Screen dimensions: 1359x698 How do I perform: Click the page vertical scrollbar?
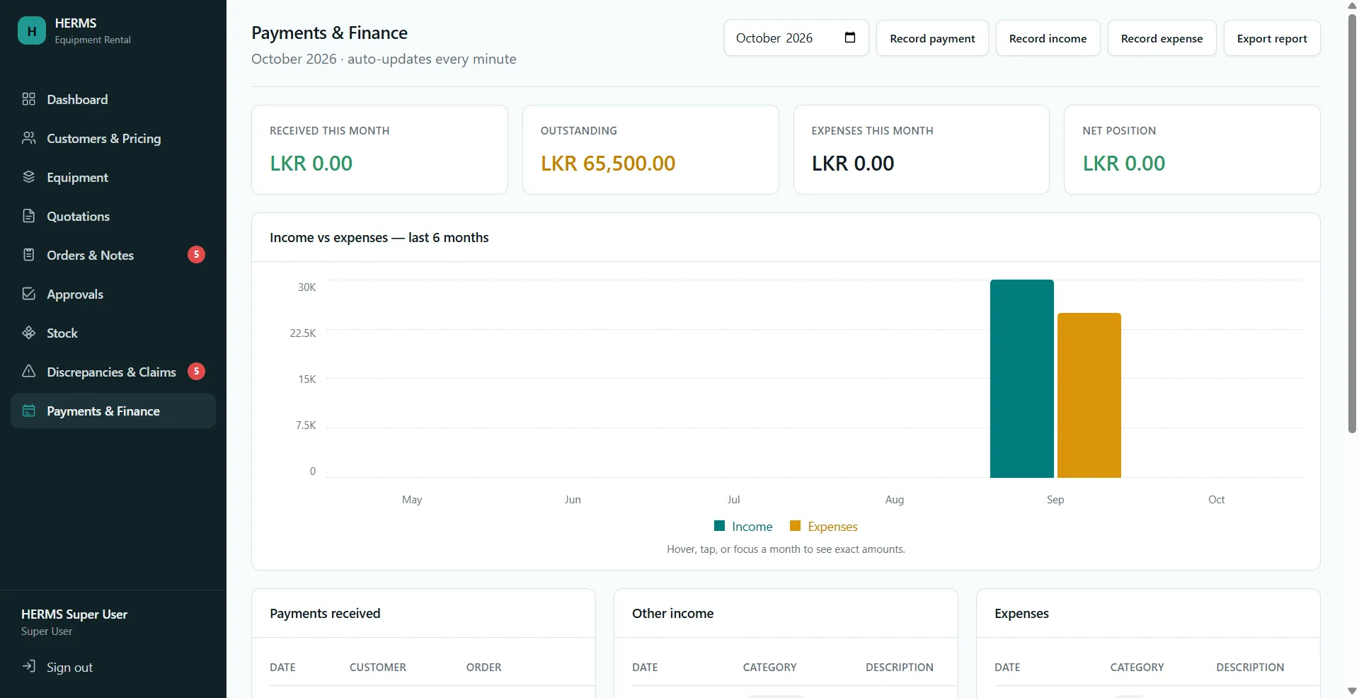(1352, 223)
